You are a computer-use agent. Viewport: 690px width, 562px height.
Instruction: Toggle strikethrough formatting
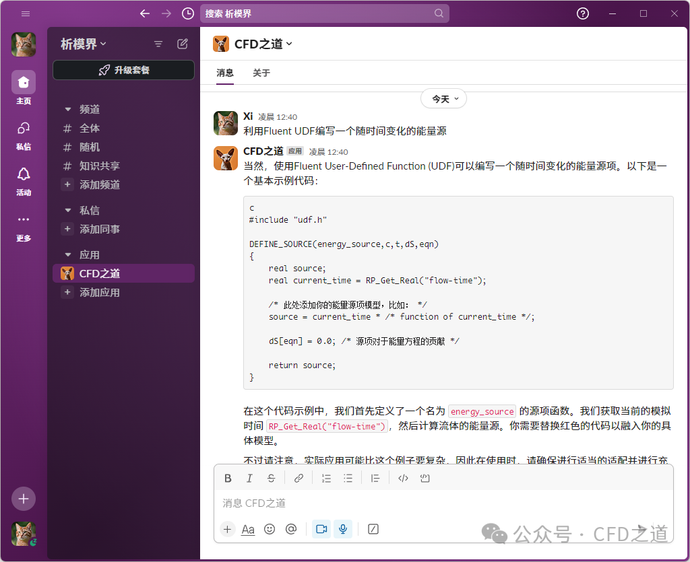[x=271, y=479]
